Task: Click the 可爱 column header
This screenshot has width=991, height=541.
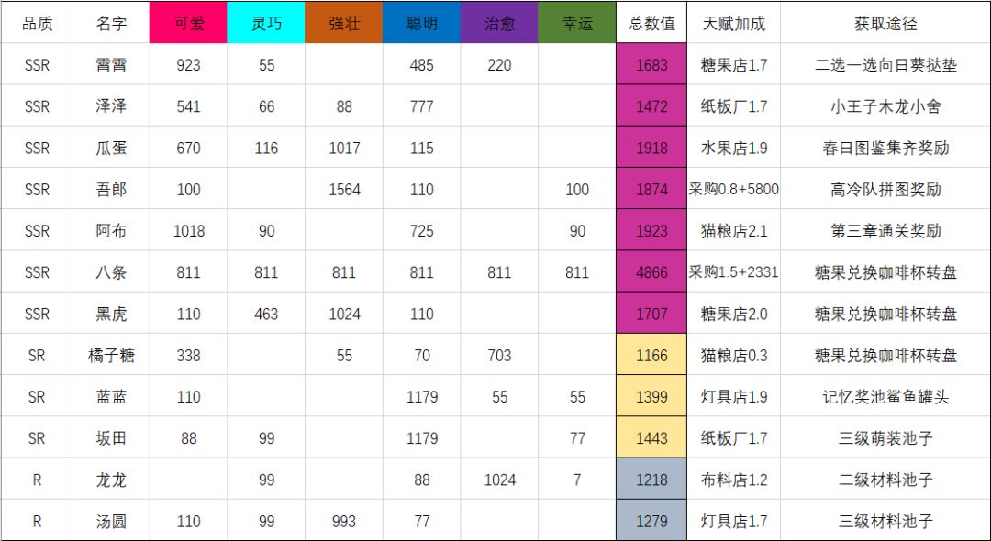Action: [x=188, y=23]
